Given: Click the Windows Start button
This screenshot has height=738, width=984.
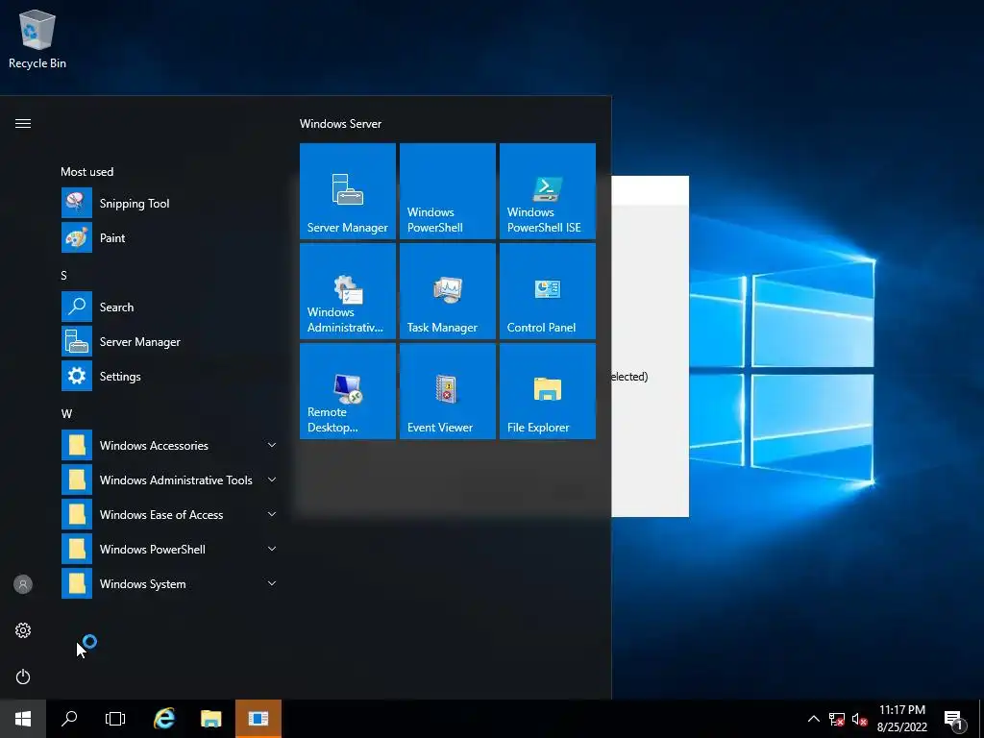Looking at the screenshot, I should pos(23,719).
